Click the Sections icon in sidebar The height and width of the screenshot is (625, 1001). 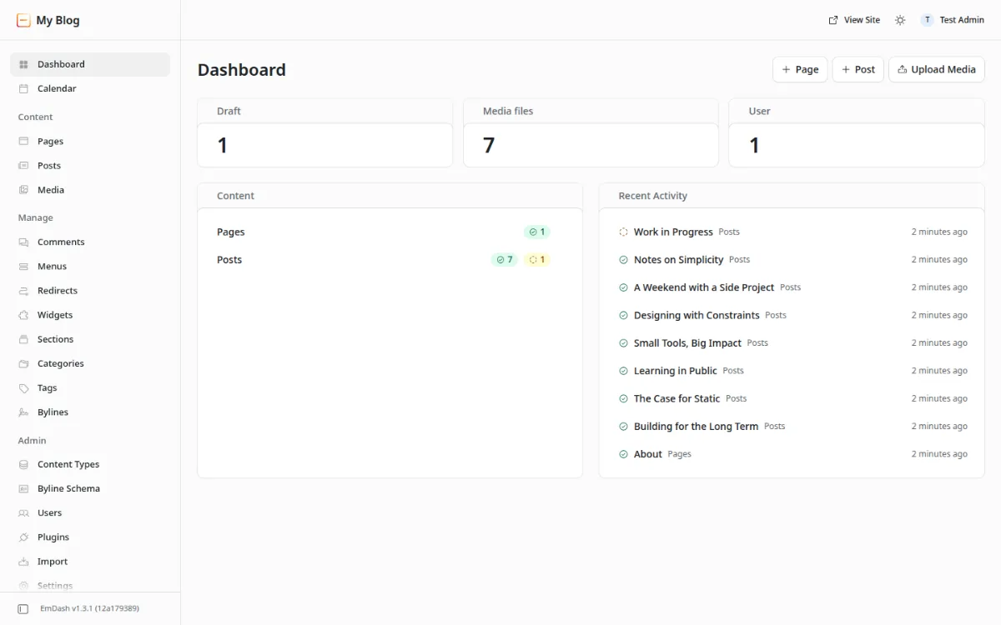[23, 339]
